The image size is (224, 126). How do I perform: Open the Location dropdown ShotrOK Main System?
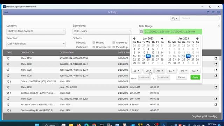(x=36, y=31)
